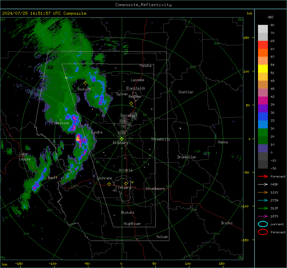Click the white 04DK arrow in the legend
This screenshot has width=287, height=268.
pyautogui.click(x=263, y=185)
